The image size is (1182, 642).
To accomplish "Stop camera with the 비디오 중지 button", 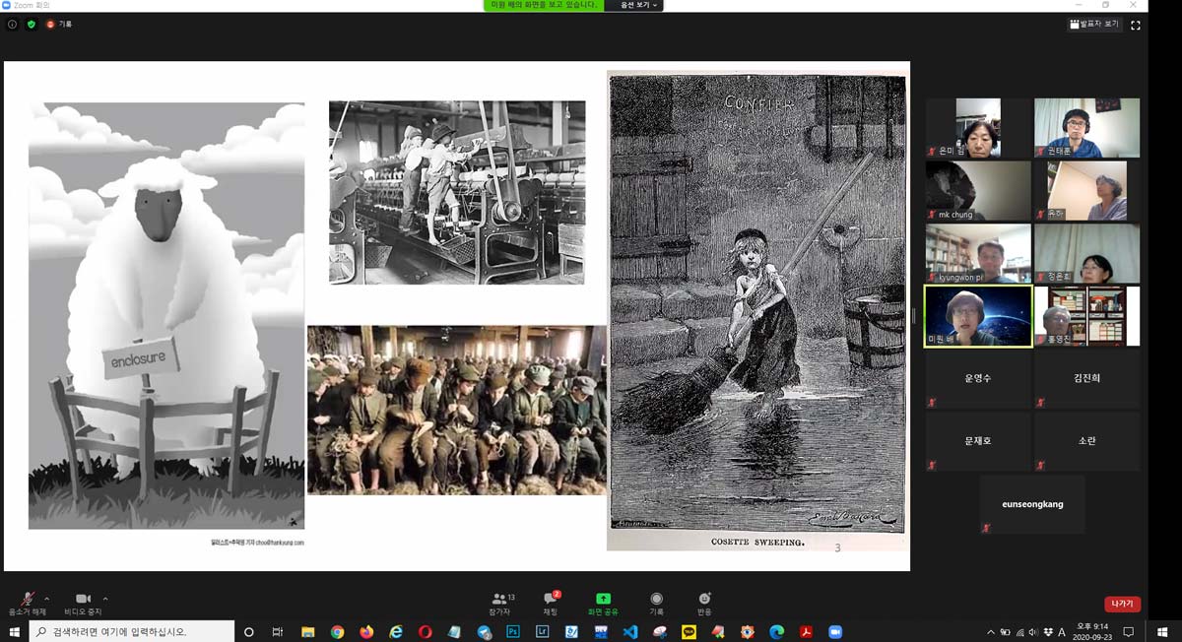I will tap(83, 603).
